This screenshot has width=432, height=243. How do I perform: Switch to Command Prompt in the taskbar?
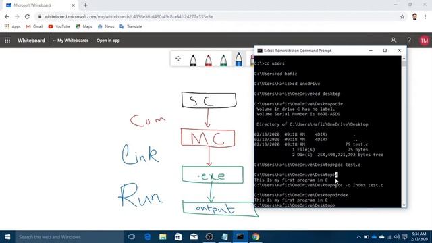[x=240, y=237]
